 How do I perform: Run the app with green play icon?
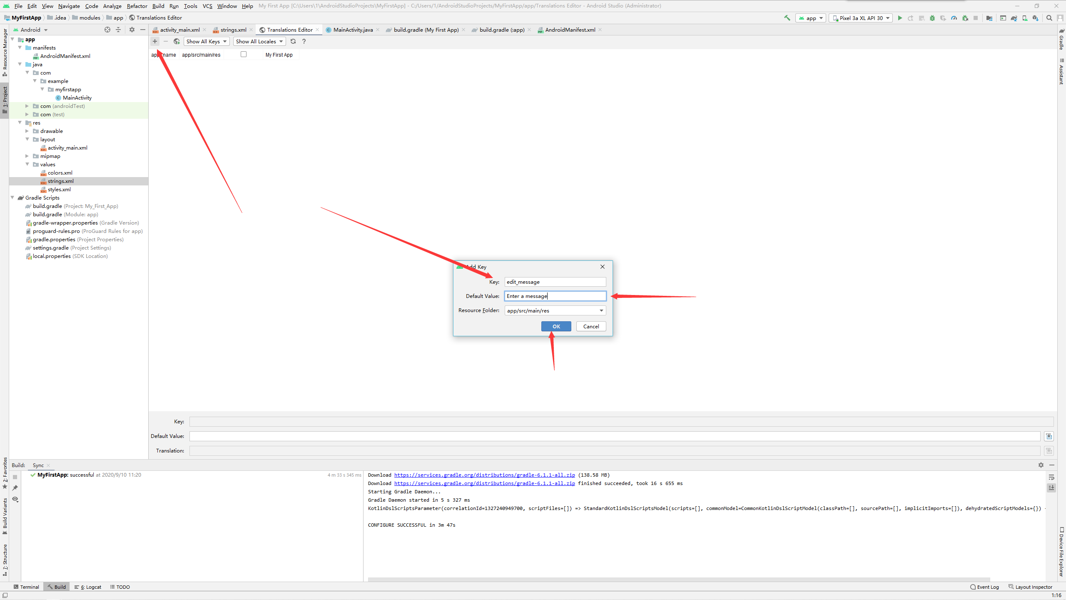(900, 18)
